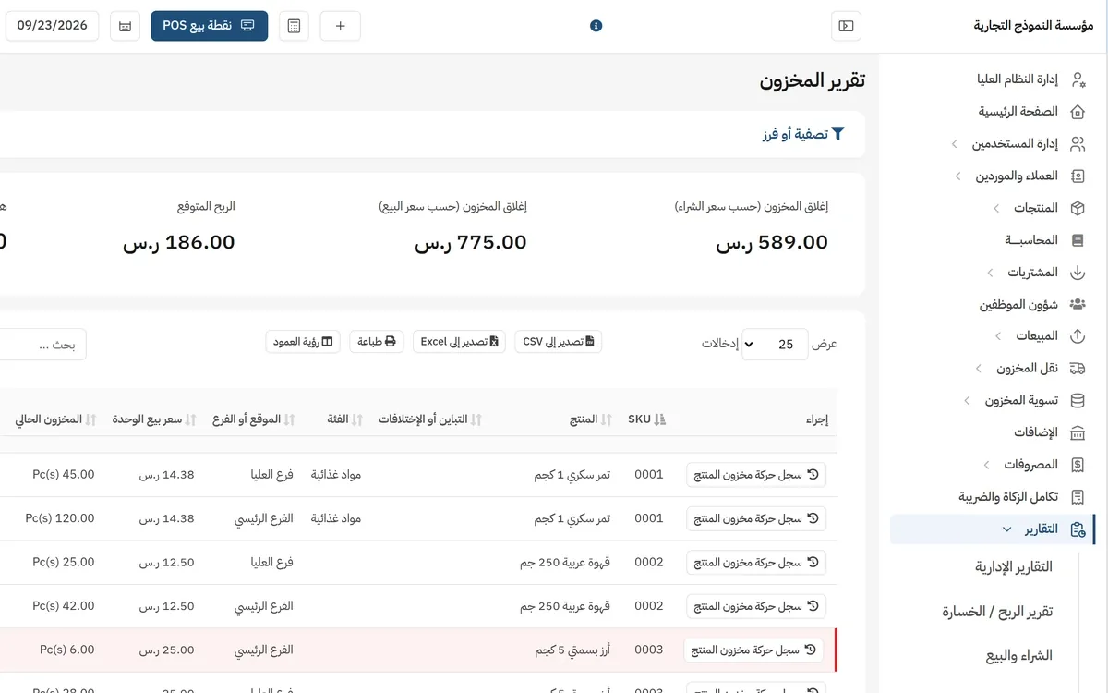Open رؤية العمود column visibility
Image resolution: width=1108 pixels, height=693 pixels.
pos(303,341)
